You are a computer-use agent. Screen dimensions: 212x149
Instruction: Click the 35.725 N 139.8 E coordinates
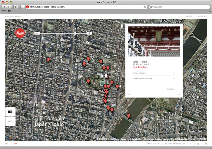coord(141,64)
